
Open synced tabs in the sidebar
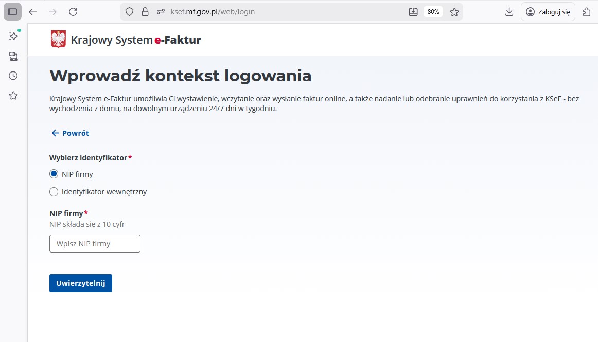click(13, 56)
